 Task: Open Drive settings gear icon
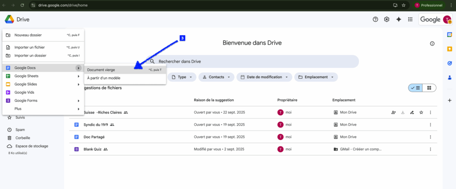point(387,19)
